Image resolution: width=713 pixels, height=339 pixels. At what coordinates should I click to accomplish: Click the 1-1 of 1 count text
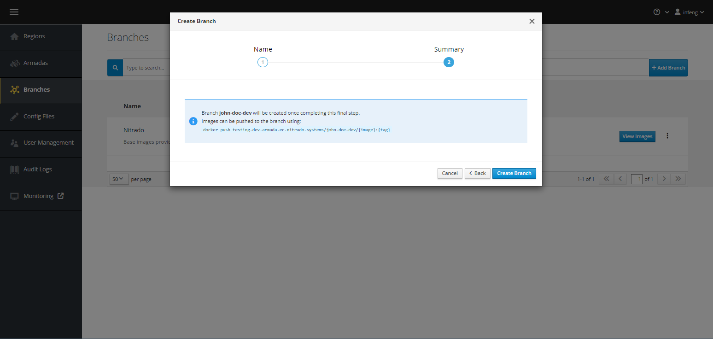(x=585, y=179)
